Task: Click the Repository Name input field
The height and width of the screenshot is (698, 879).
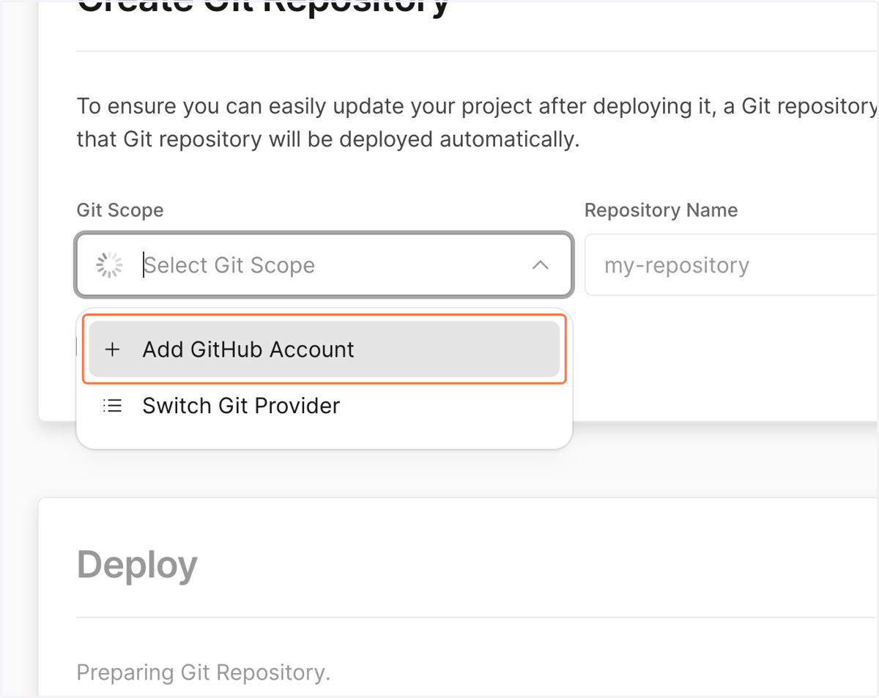Action: [732, 264]
